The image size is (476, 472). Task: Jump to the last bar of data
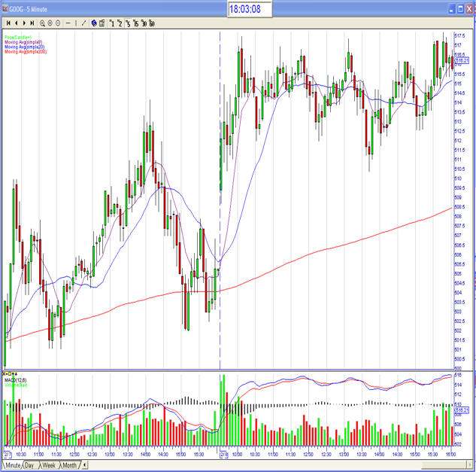[x=32, y=23]
